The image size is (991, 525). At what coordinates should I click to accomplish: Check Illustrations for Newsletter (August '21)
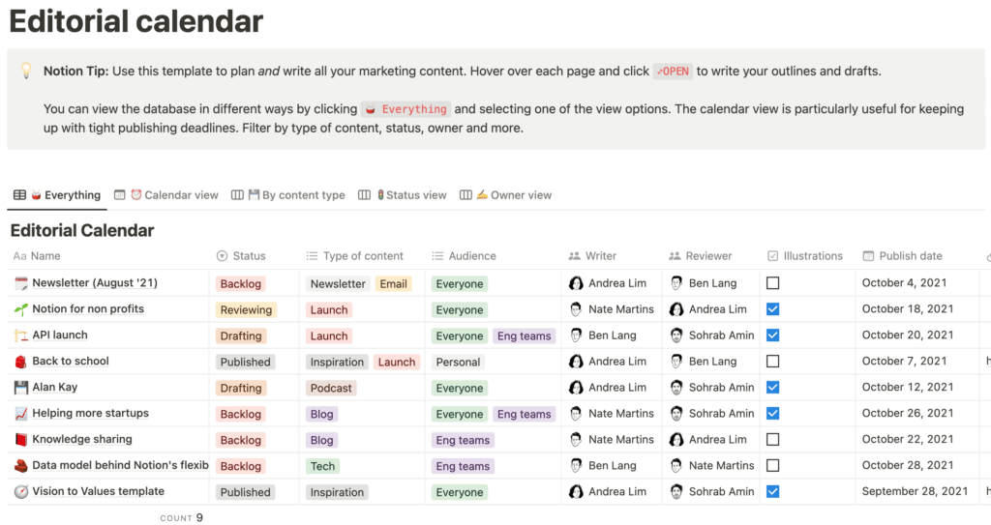(x=772, y=283)
